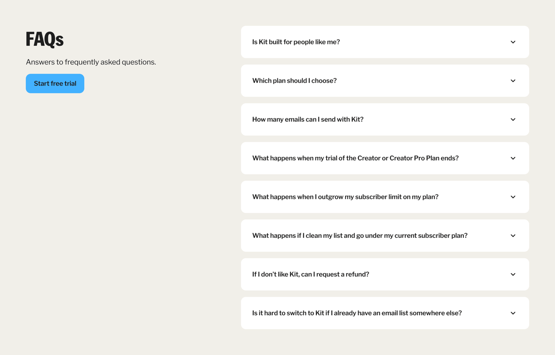The height and width of the screenshot is (355, 555).
Task: Expand the 'Is Kit built for people like me?' question
Action: pyautogui.click(x=385, y=42)
